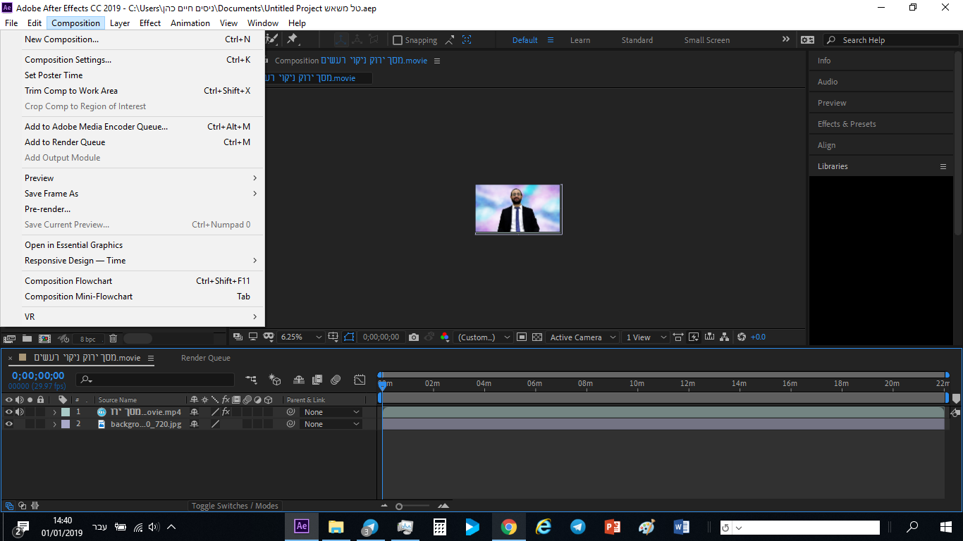The image size is (963, 541).
Task: Toggle the transparency grid in the viewer
Action: pyautogui.click(x=536, y=337)
